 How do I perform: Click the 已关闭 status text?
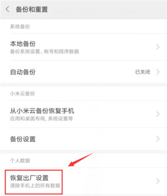[143, 72]
